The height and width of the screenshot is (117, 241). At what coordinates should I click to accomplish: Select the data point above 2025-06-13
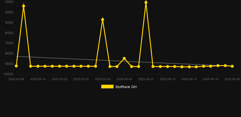pos(189,67)
